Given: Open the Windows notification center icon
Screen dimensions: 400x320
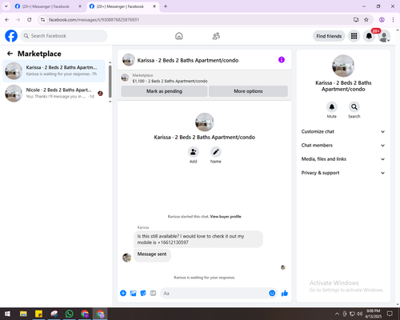Looking at the screenshot, I should (390, 314).
